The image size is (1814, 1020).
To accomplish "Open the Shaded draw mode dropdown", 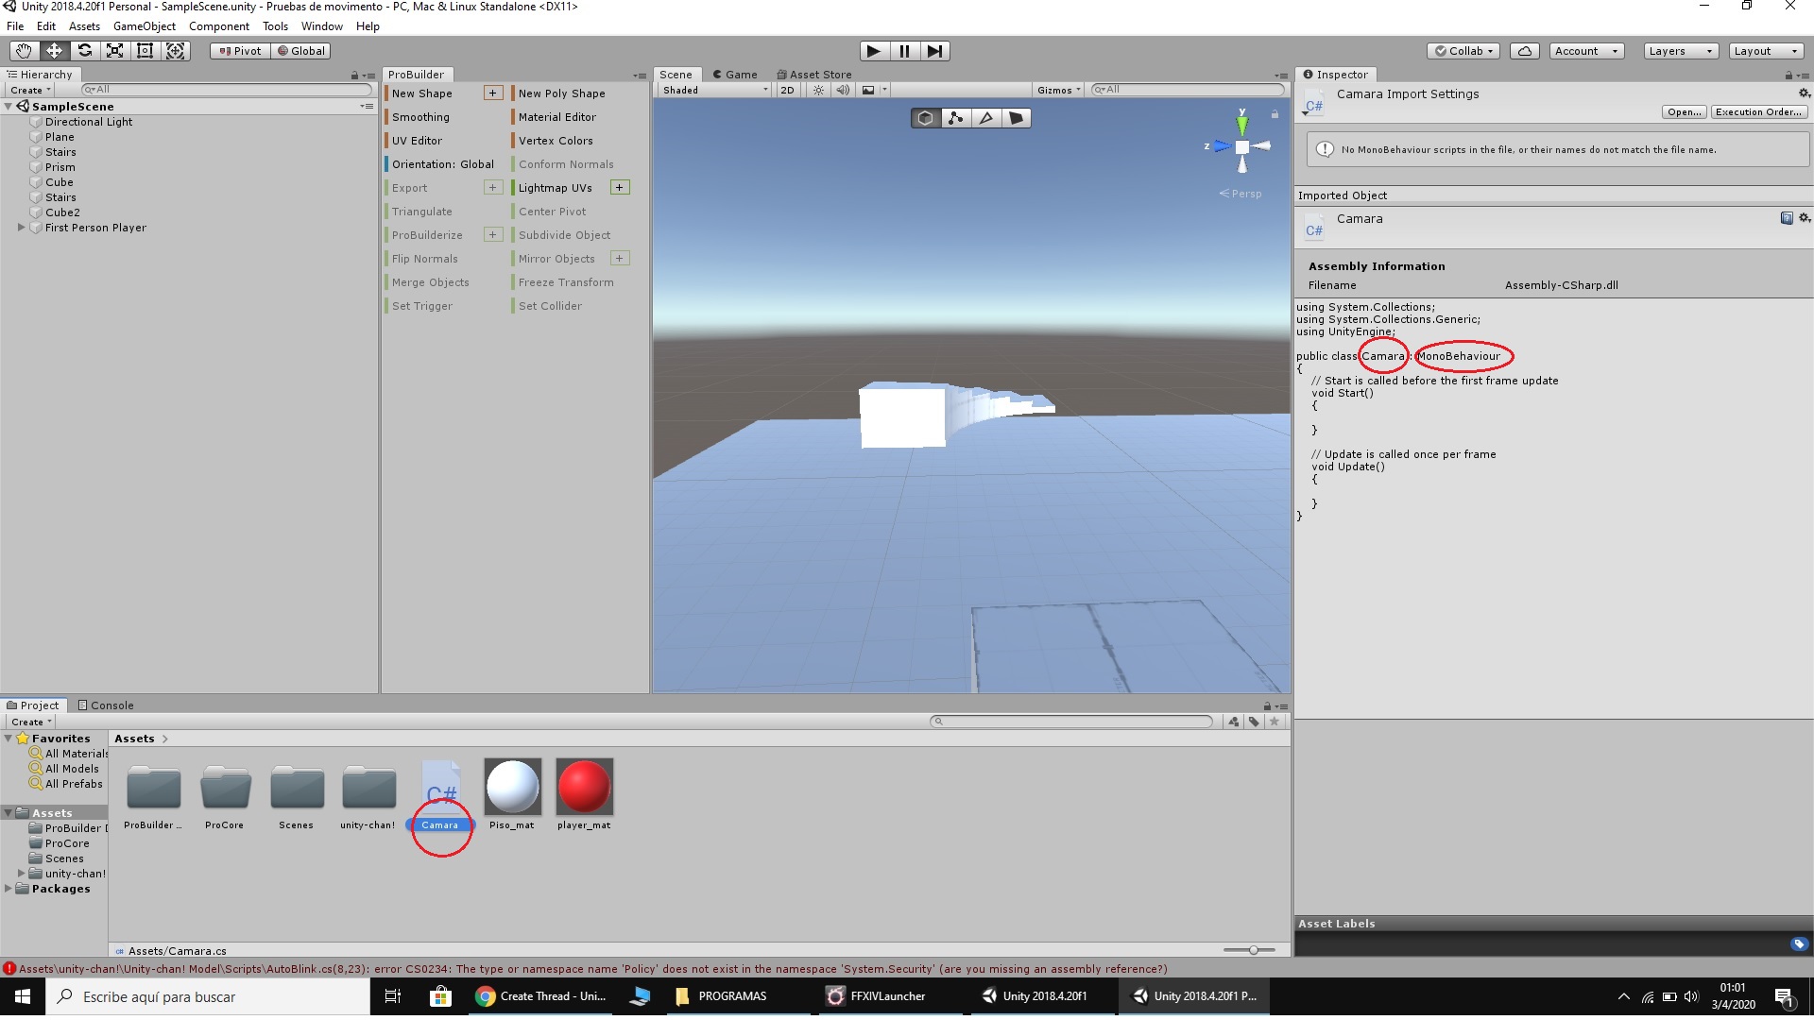I will [711, 90].
